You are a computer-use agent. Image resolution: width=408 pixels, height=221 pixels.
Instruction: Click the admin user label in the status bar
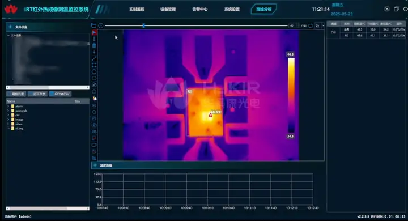point(18,216)
